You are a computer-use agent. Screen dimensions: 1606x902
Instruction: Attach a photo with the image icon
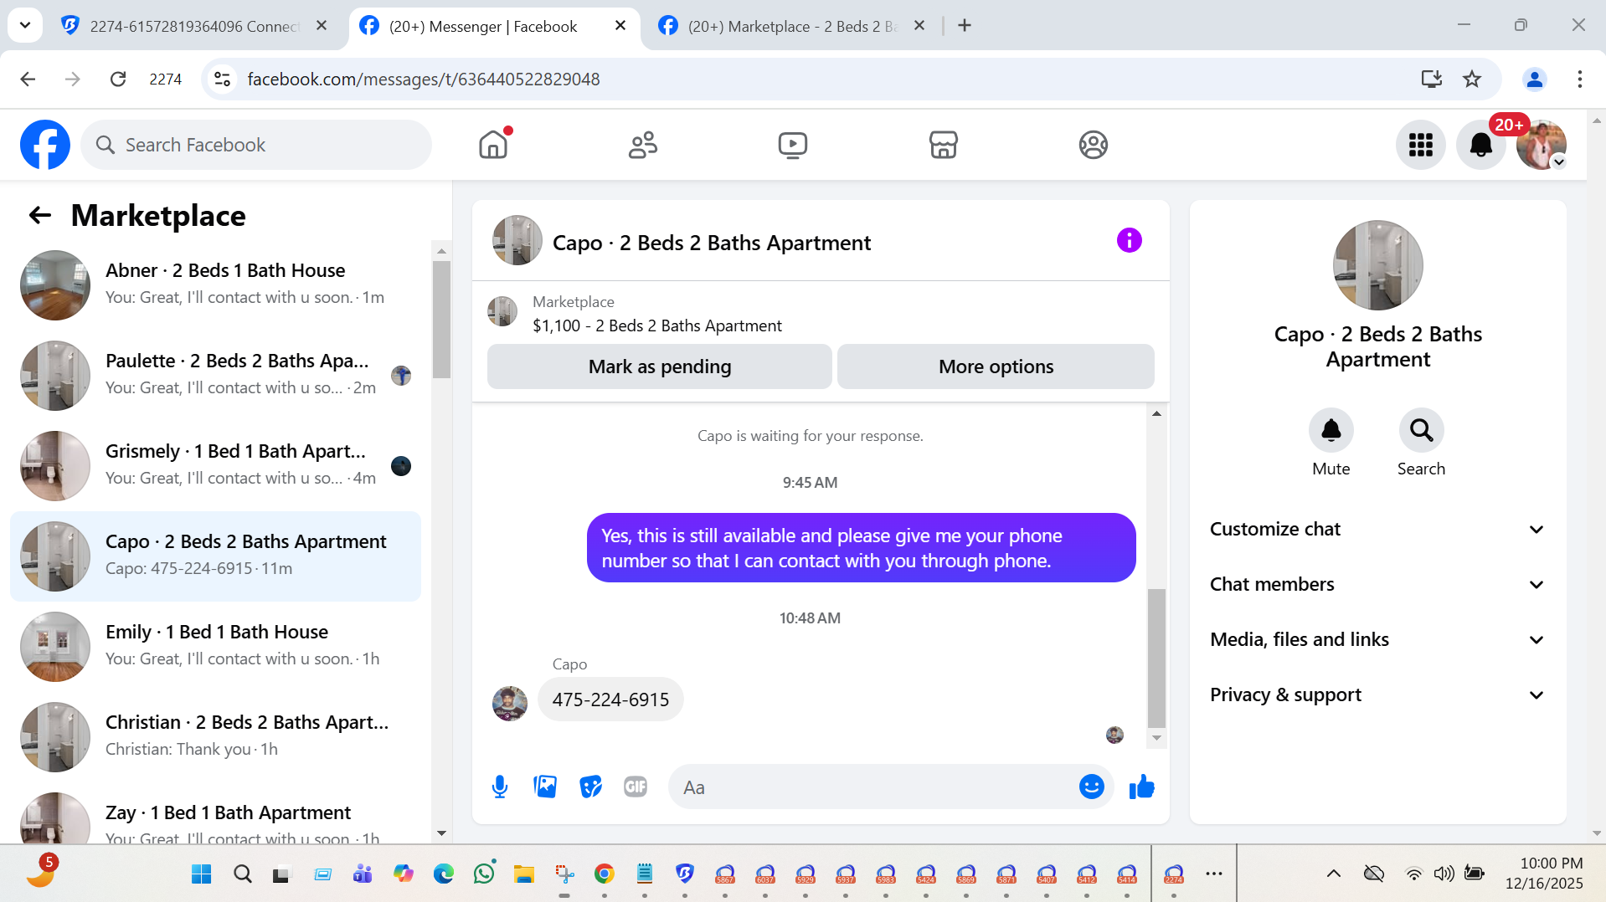click(545, 787)
